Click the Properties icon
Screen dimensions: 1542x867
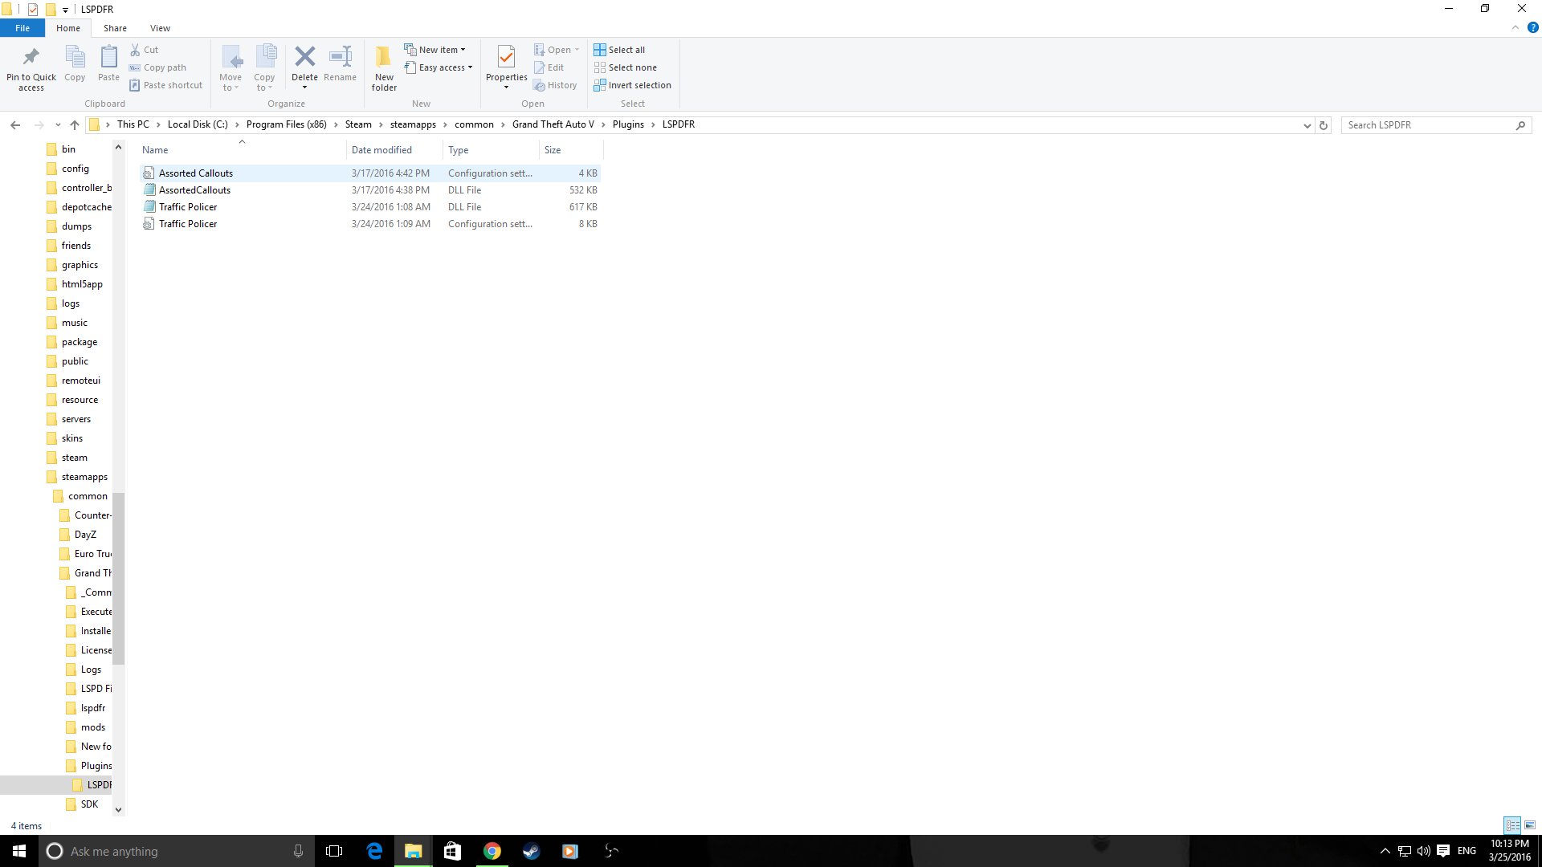[506, 58]
